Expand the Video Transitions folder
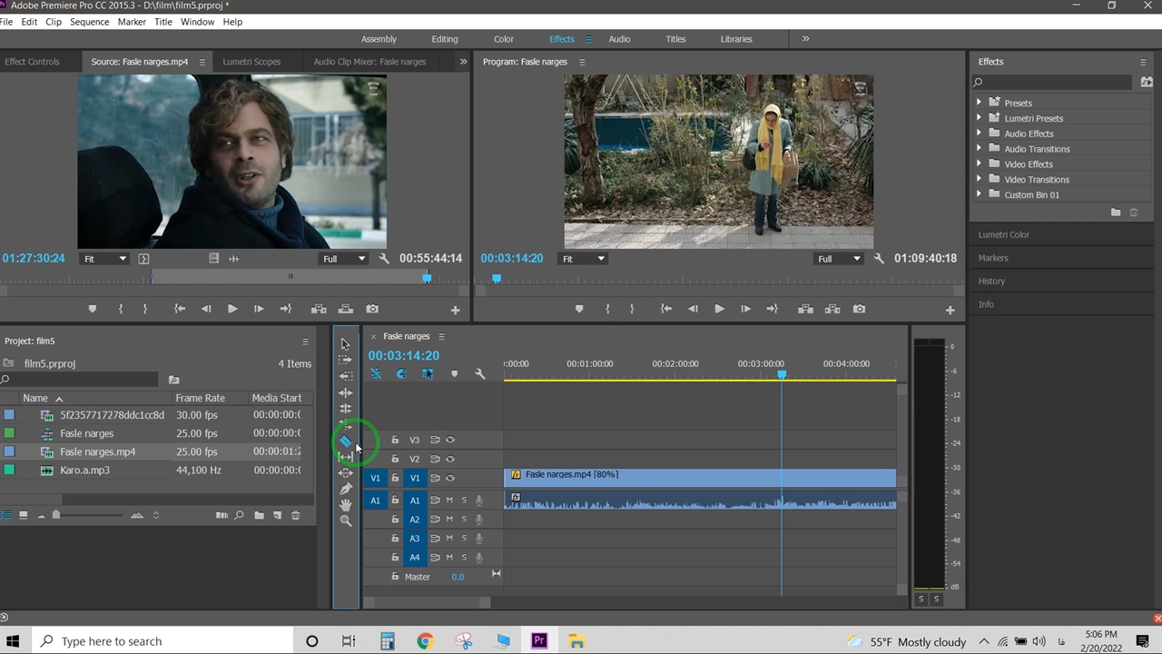This screenshot has height=654, width=1162. tap(979, 179)
